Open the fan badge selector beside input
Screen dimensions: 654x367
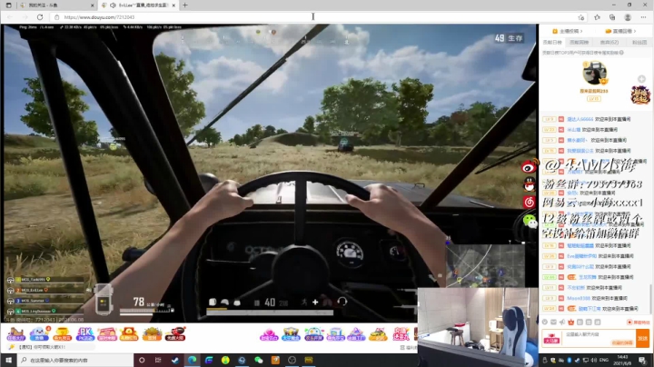click(x=551, y=339)
